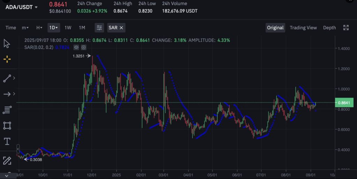The image size is (357, 179).
Task: Open SAR indicator settings target icon
Action: (84, 47)
